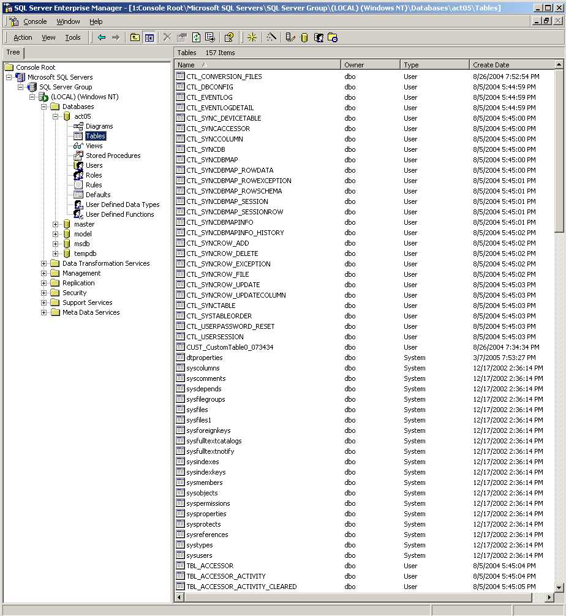Open the Help question-mark toolbar icon
Image resolution: width=566 pixels, height=616 pixels.
tap(228, 38)
